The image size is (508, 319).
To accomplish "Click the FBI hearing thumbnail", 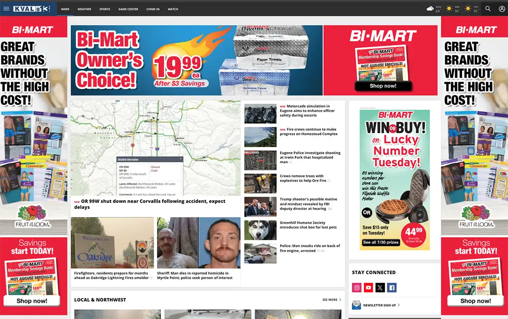I will 260,207.
